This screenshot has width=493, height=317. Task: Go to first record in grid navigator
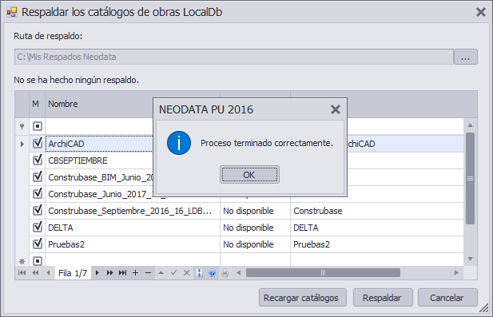22,273
